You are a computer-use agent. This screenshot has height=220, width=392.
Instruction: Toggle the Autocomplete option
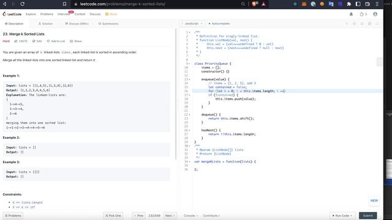click(x=219, y=24)
